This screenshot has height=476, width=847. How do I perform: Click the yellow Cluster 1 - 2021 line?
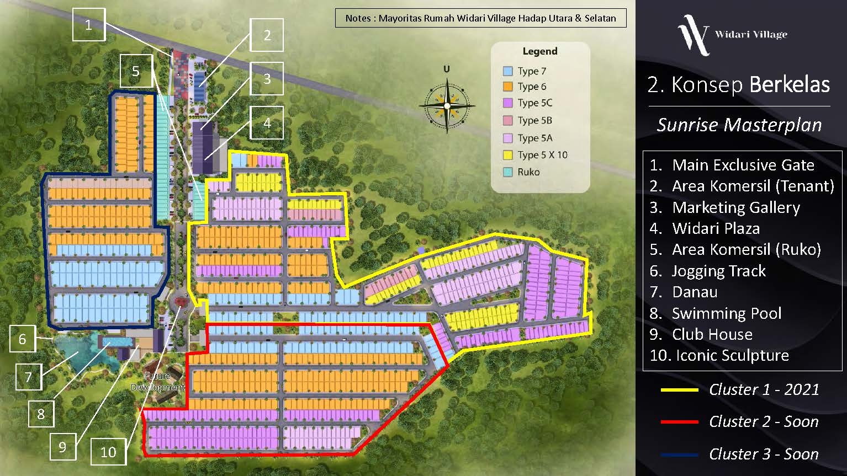tap(679, 390)
